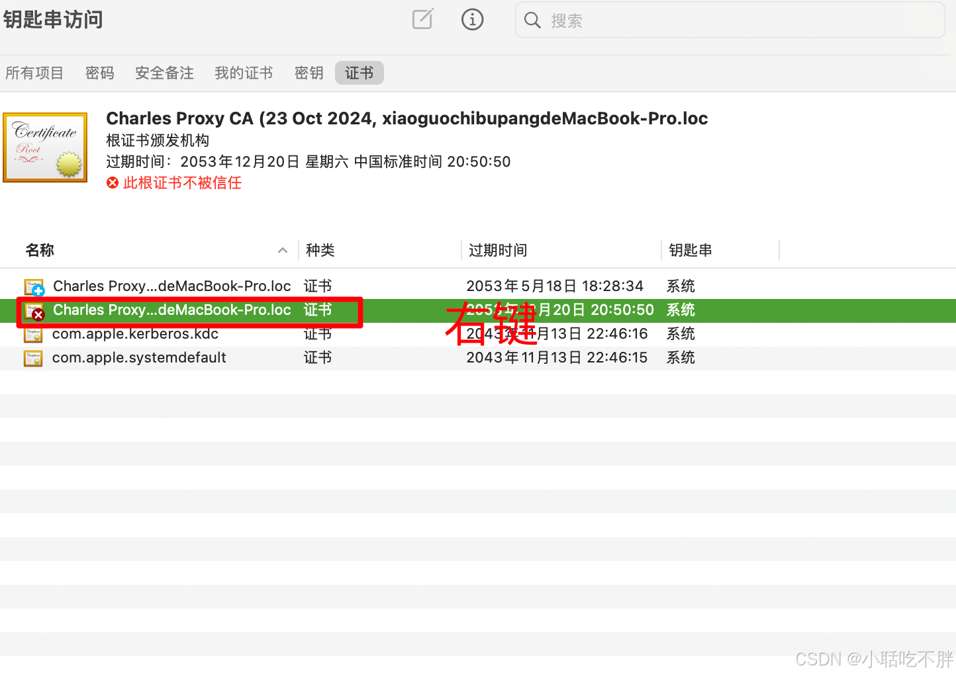Click expiry 2053年5月18日 18:28:34
Image resolution: width=956 pixels, height=676 pixels.
tap(555, 286)
